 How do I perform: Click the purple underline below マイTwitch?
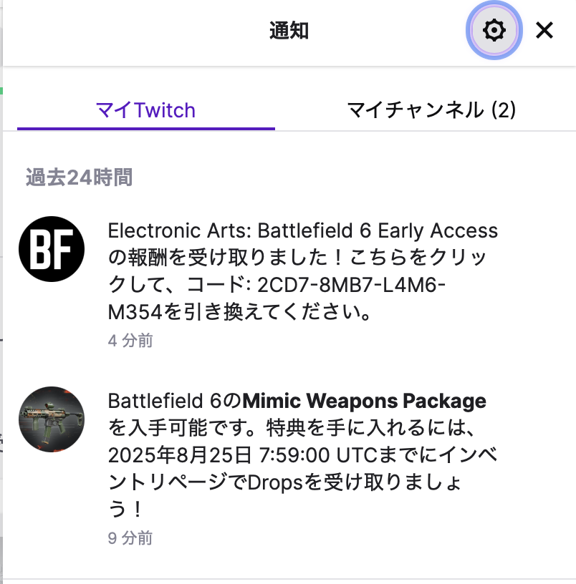tap(145, 129)
